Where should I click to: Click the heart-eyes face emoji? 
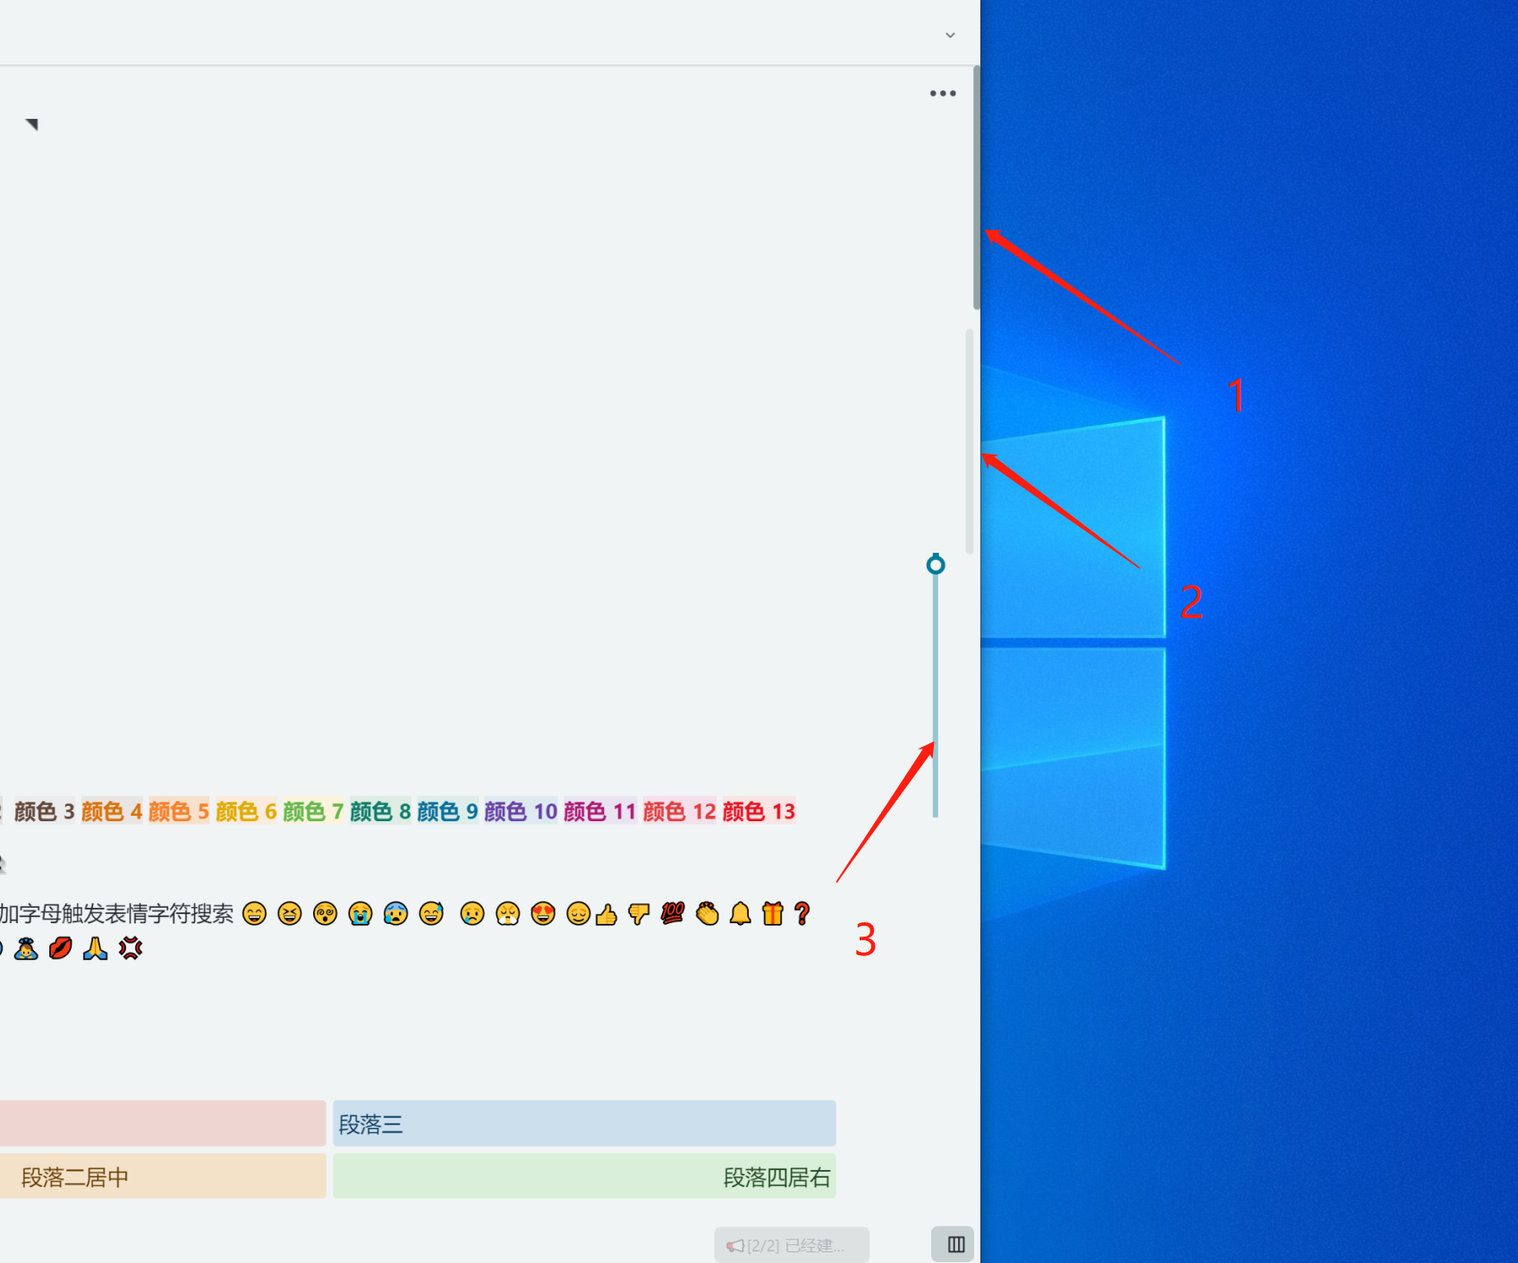(x=543, y=913)
